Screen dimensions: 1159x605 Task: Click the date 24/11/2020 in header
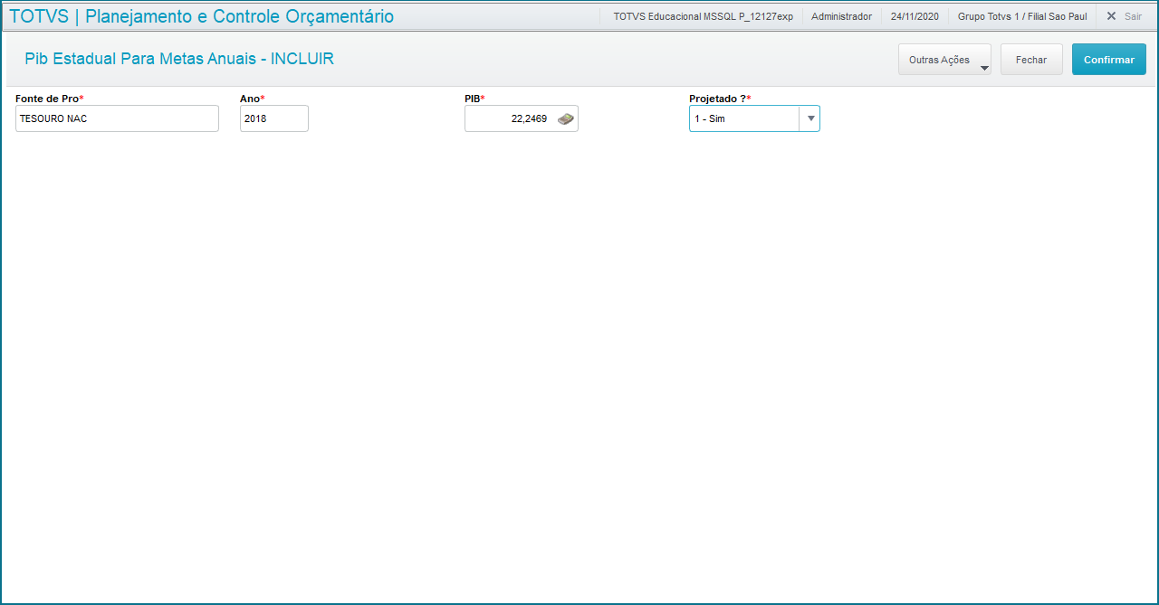[915, 16]
